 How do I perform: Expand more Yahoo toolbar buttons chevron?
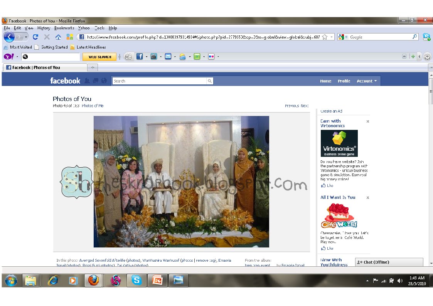click(404, 57)
